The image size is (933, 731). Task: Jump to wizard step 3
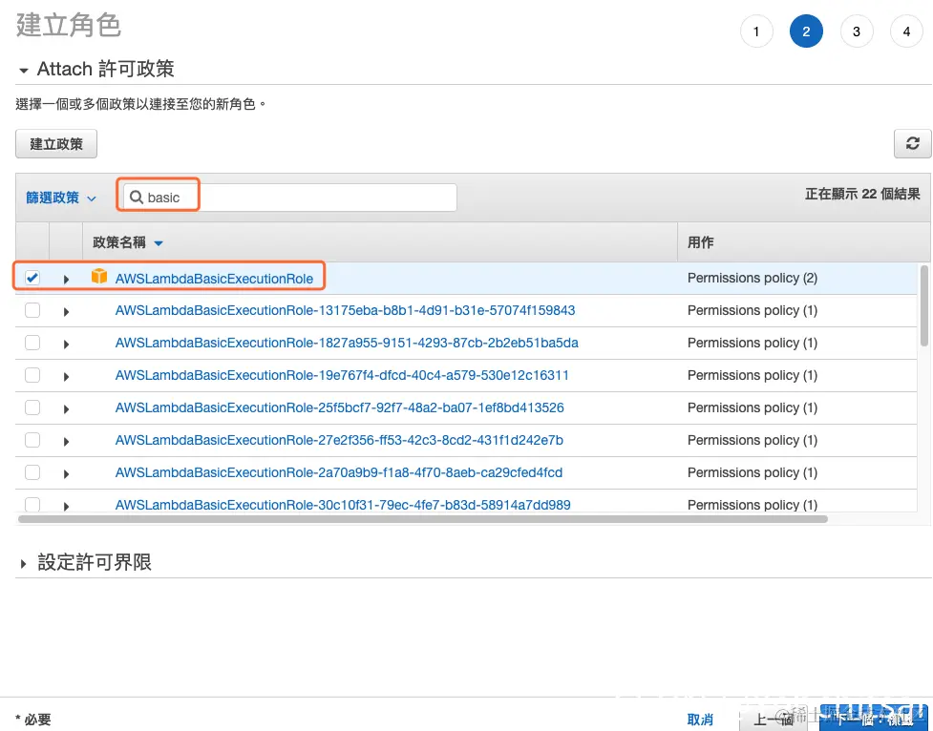tap(857, 31)
